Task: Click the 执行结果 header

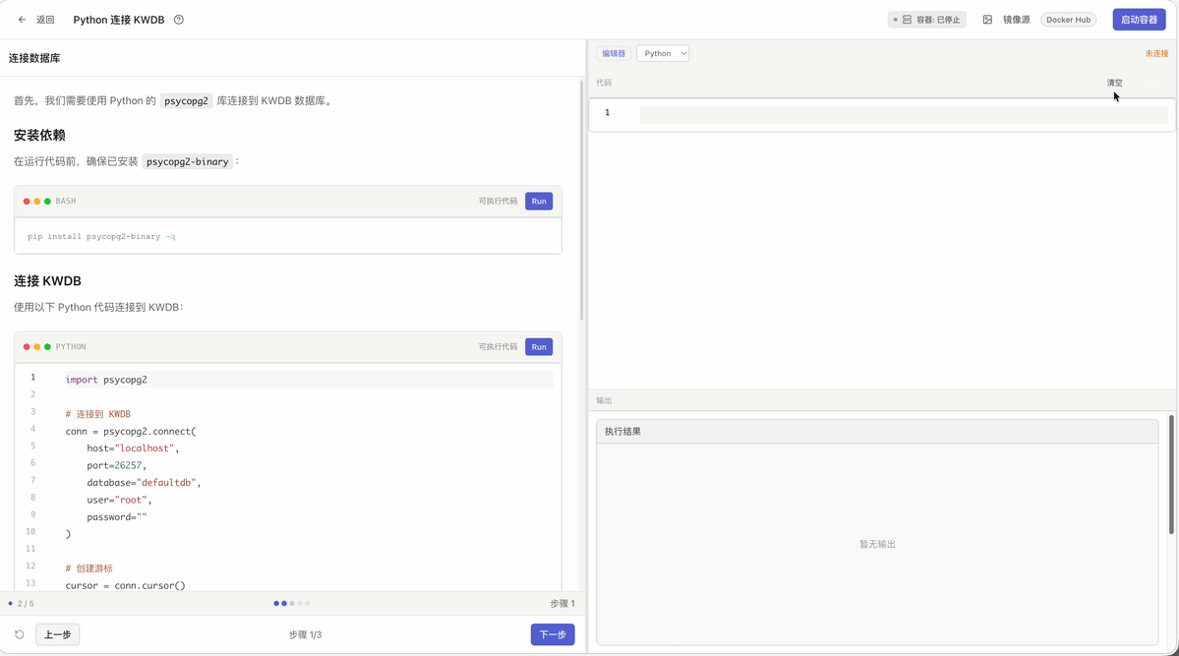Action: coord(622,432)
